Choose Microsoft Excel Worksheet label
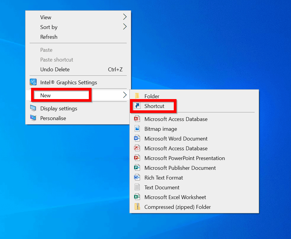 175,197
